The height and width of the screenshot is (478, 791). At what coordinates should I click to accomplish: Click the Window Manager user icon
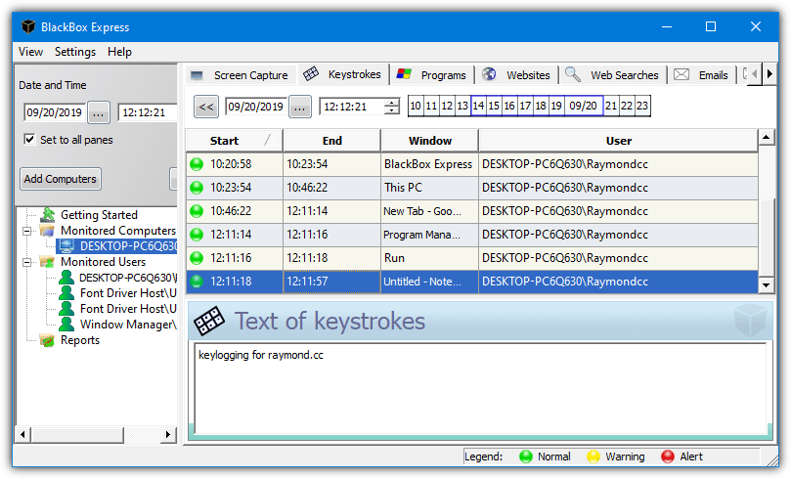tap(66, 325)
